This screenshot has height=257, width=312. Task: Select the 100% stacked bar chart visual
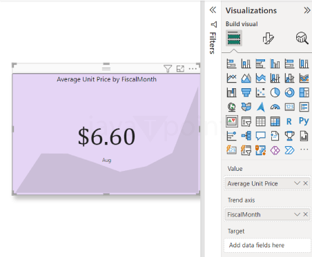(x=289, y=63)
